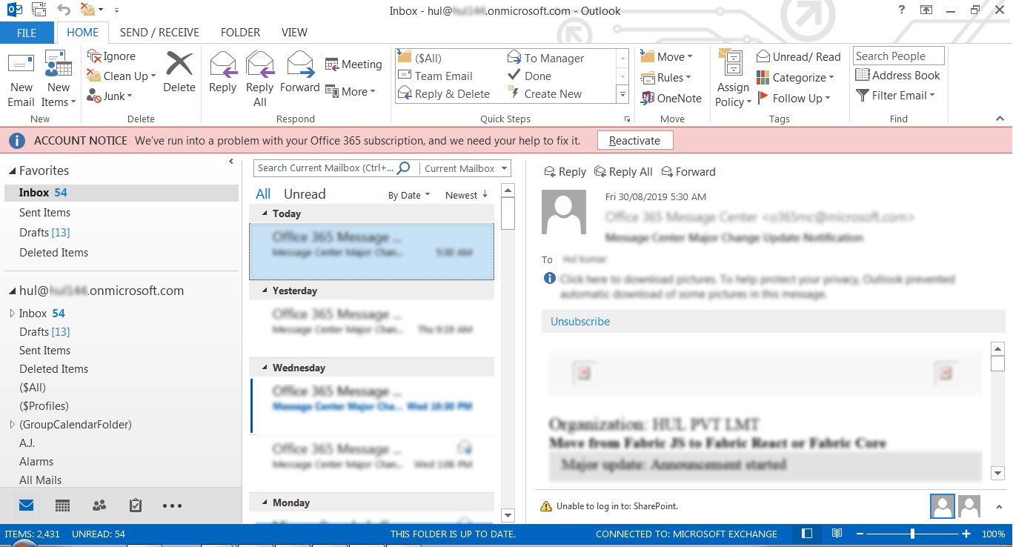Open the Move dropdown

tap(666, 56)
